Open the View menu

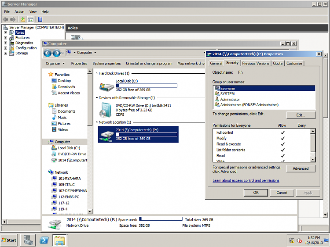click(x=33, y=11)
